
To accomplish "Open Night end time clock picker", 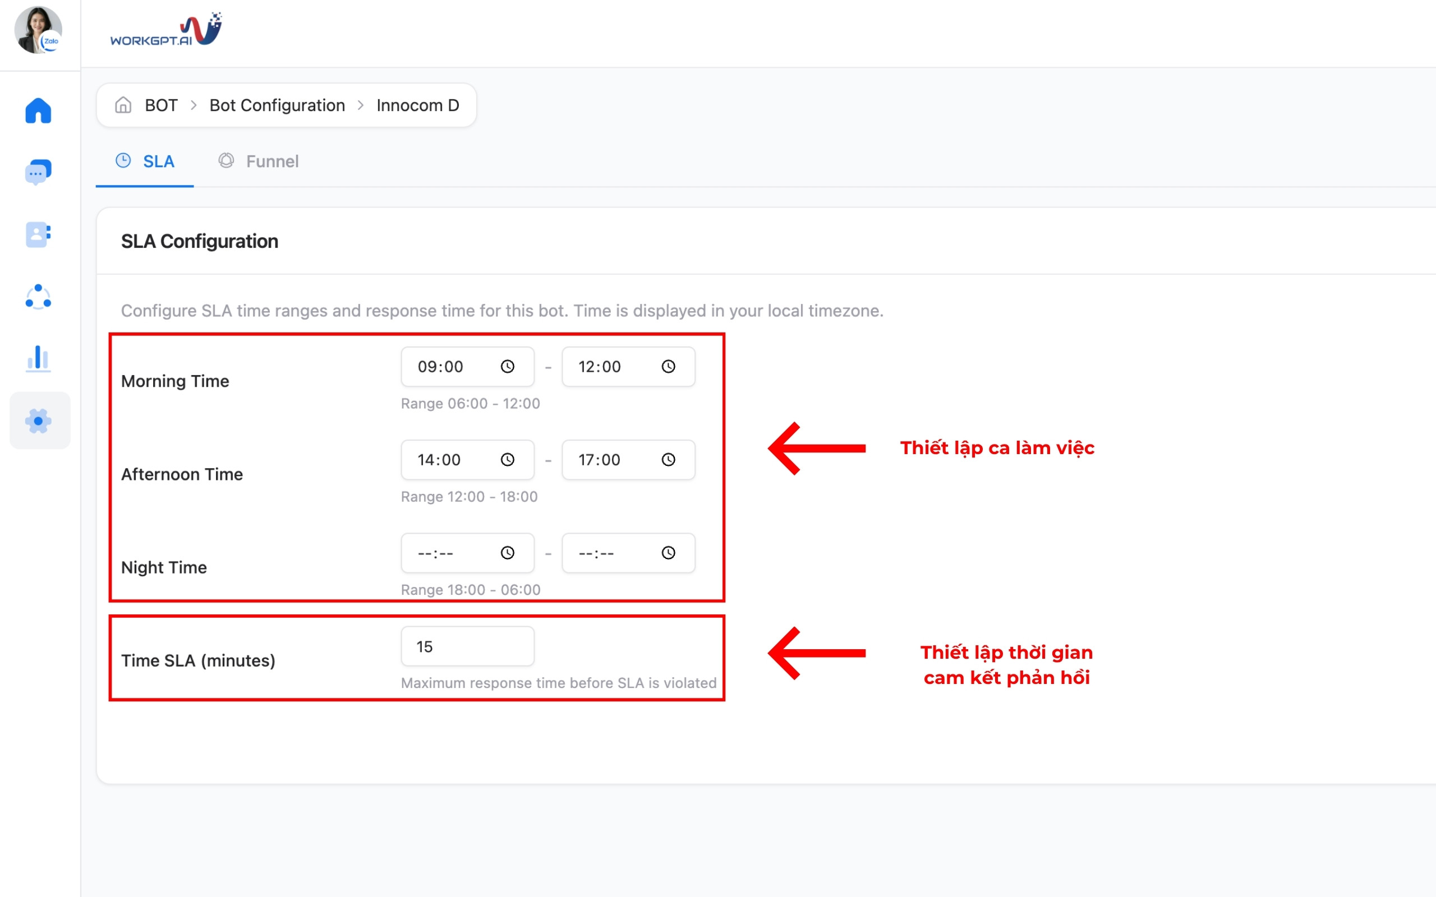I will click(668, 553).
